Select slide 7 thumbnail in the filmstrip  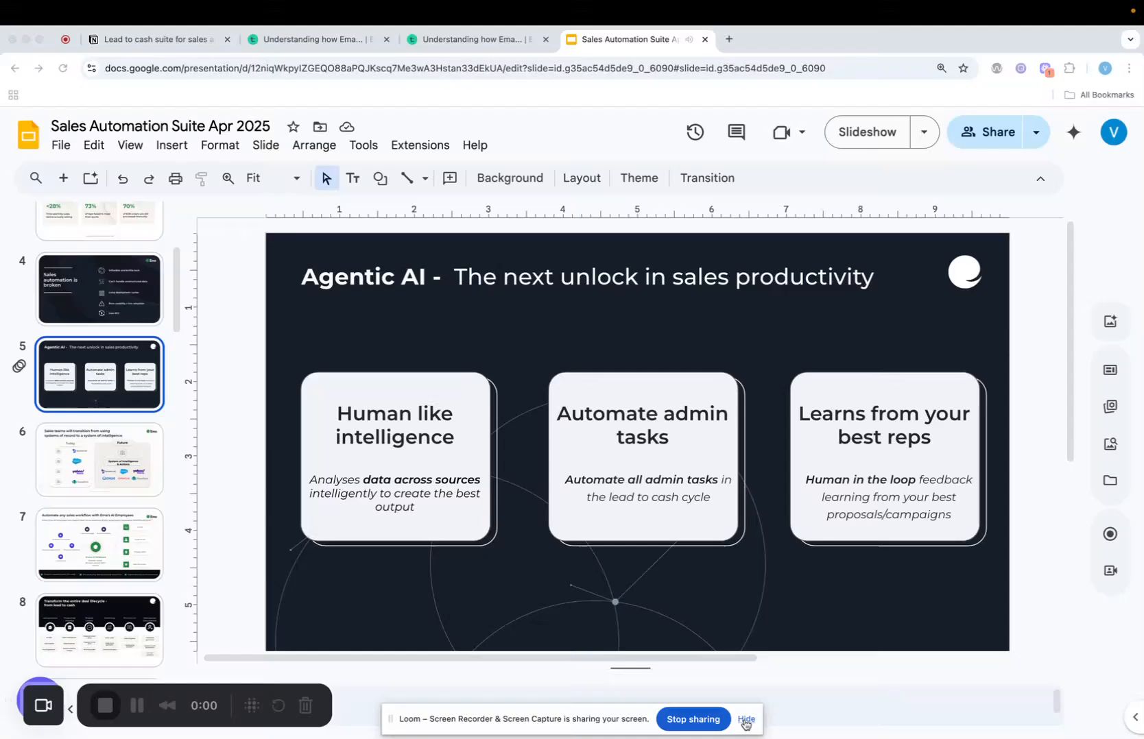99,544
